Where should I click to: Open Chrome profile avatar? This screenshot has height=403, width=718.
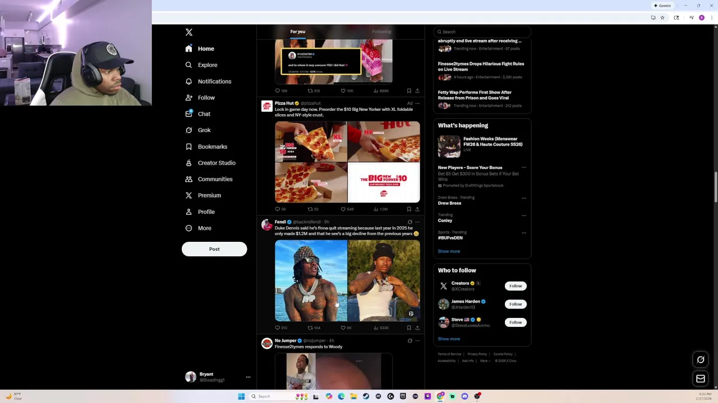pos(702,18)
